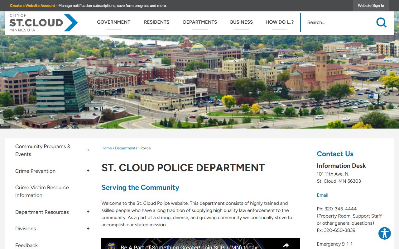Click the phone number 320-345-4444
Screen dimensions: 399x249
[340, 209]
